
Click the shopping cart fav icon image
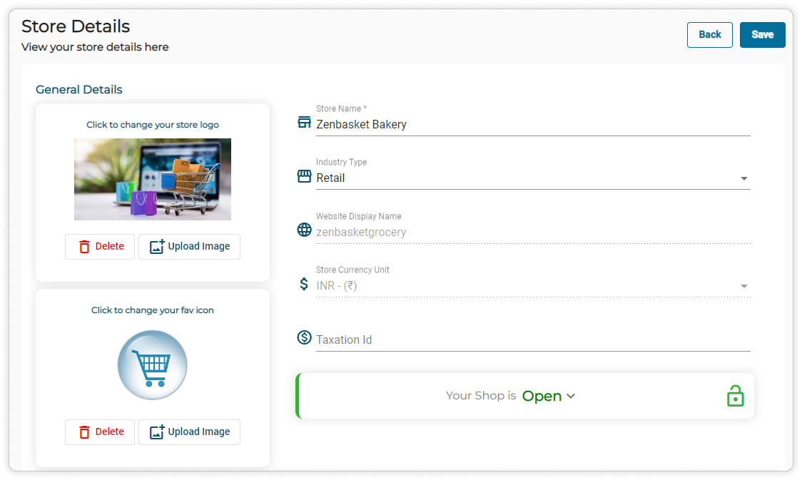(152, 364)
